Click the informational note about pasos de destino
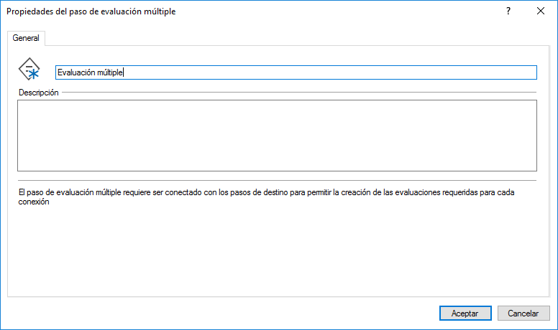The height and width of the screenshot is (330, 558). coord(266,197)
